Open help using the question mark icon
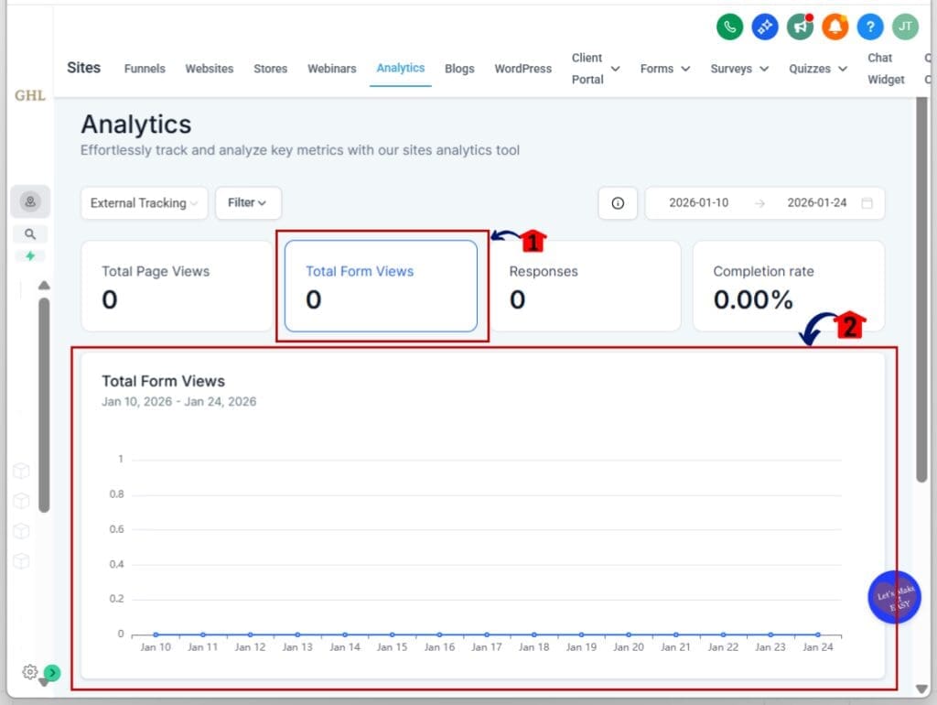The width and height of the screenshot is (937, 705). point(869,27)
